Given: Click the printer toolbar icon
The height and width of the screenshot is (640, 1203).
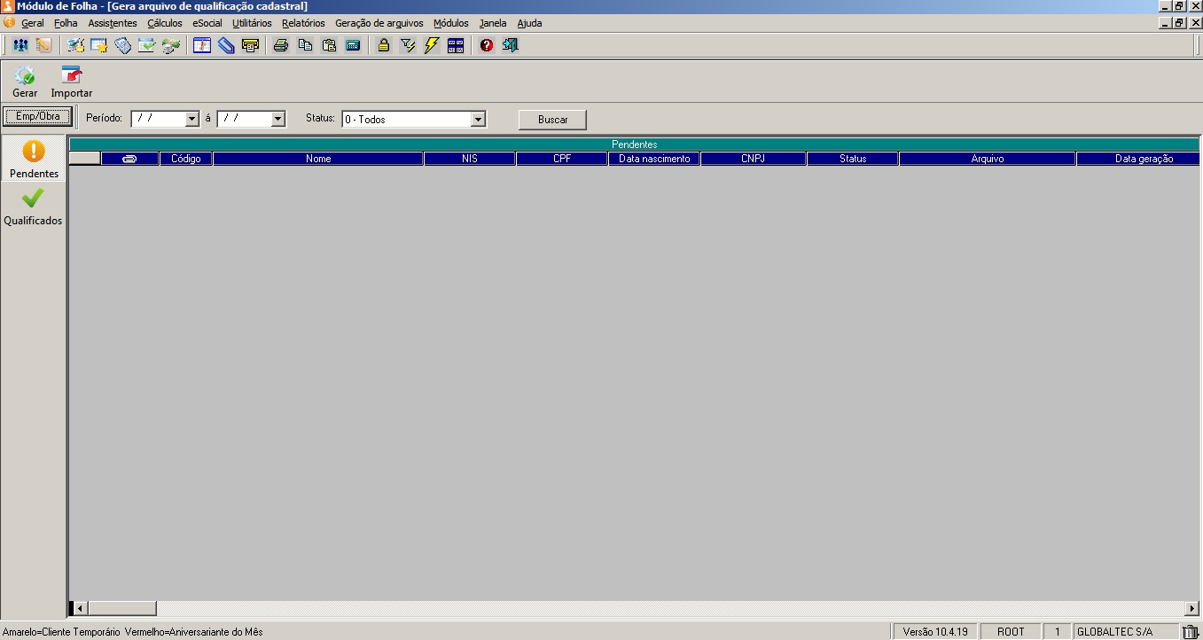Looking at the screenshot, I should pyautogui.click(x=281, y=45).
